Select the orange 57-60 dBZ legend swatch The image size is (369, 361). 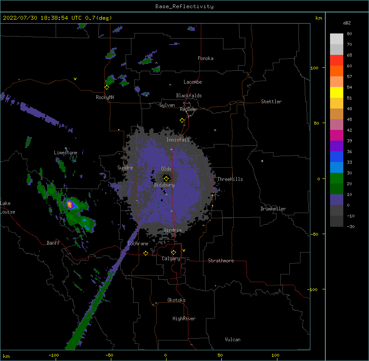pos(336,71)
